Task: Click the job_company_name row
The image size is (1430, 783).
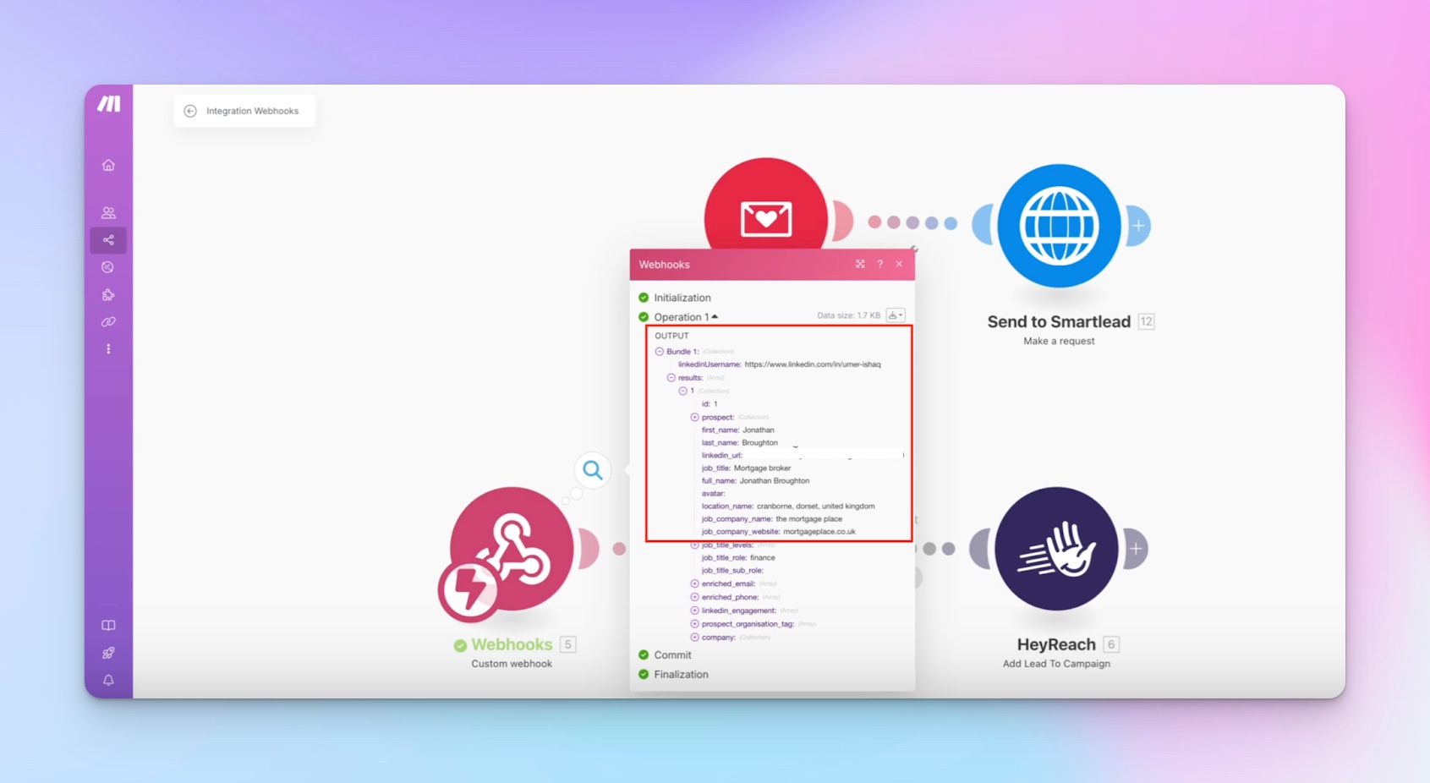Action: (x=771, y=518)
